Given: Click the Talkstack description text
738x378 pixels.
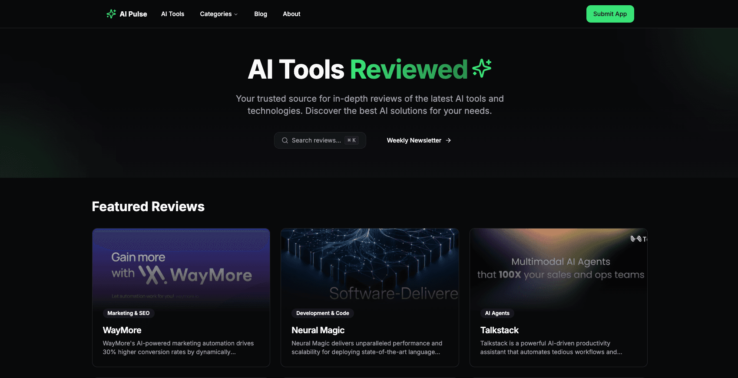Looking at the screenshot, I should pos(551,348).
